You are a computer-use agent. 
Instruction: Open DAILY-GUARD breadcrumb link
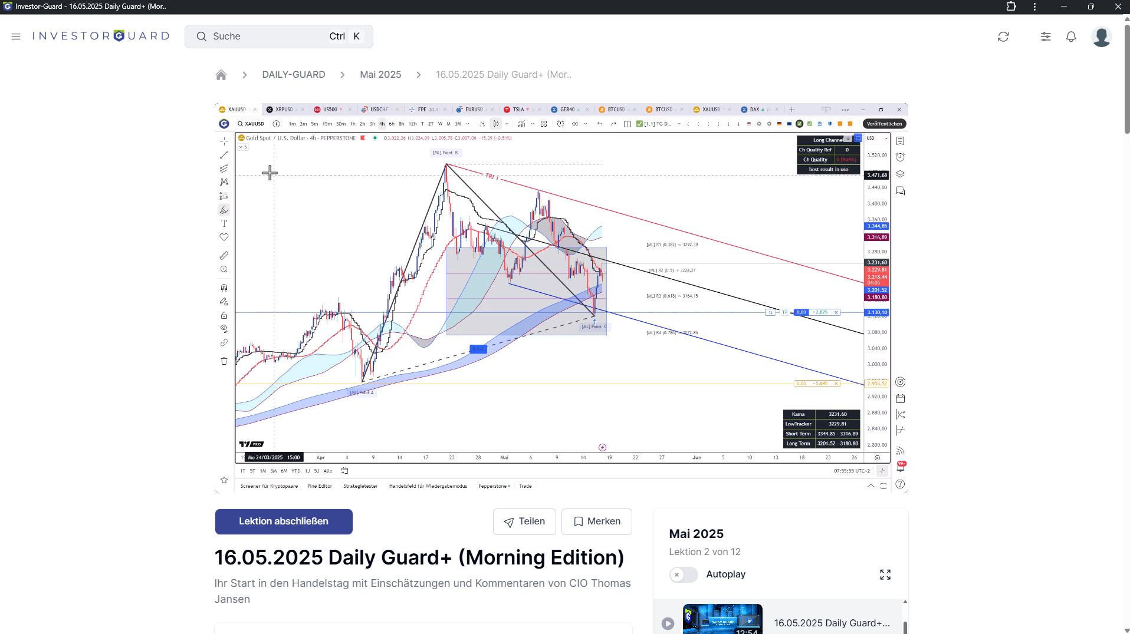[x=294, y=75]
